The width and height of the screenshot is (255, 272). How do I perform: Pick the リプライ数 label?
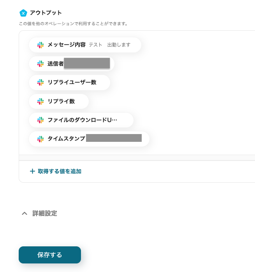[x=61, y=101]
